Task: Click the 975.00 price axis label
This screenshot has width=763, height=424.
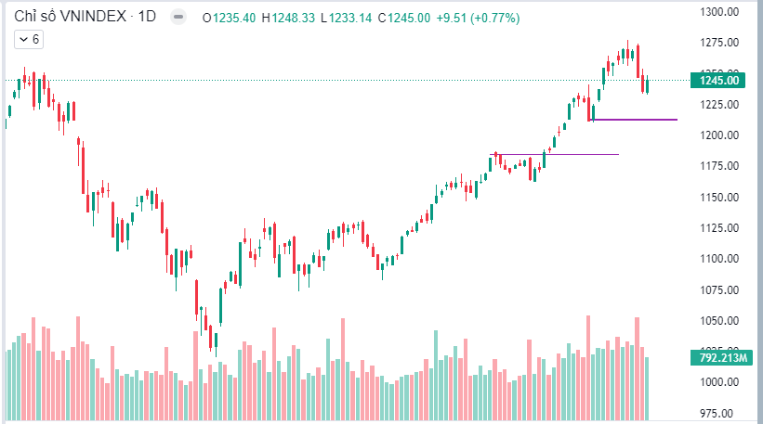Action: point(718,413)
